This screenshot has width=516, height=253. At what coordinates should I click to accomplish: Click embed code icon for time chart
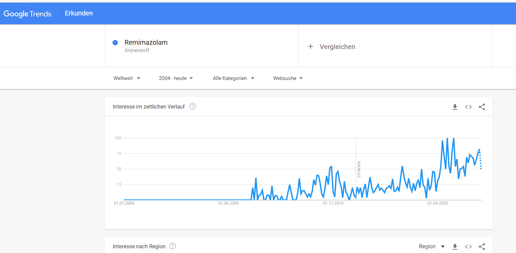tap(468, 107)
